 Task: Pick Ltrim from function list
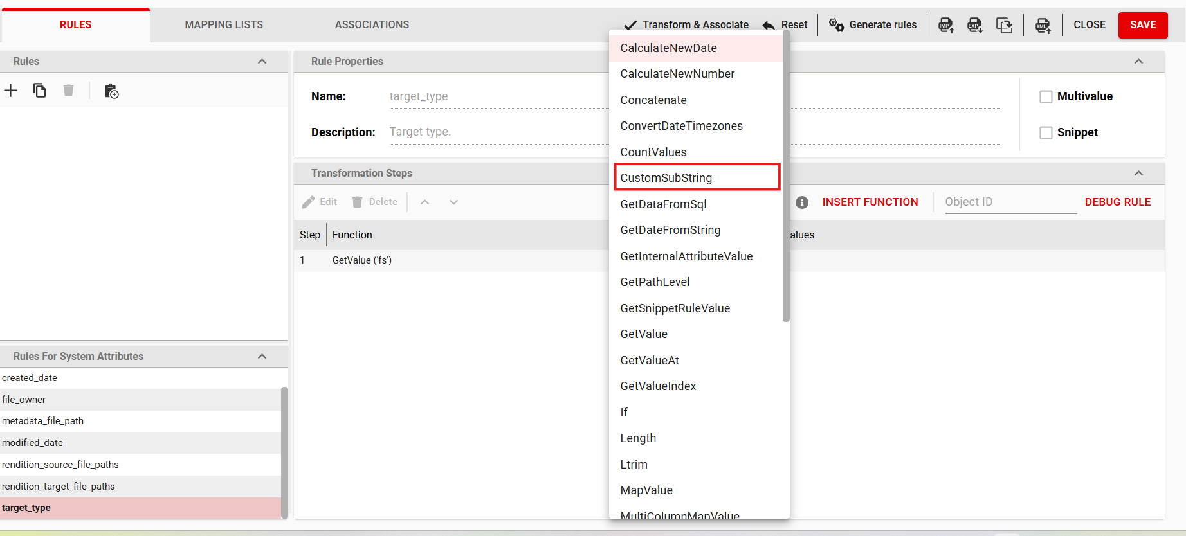pyautogui.click(x=696, y=465)
